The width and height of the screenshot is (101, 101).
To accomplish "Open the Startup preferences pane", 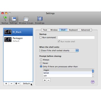I will (x=5, y=20).
